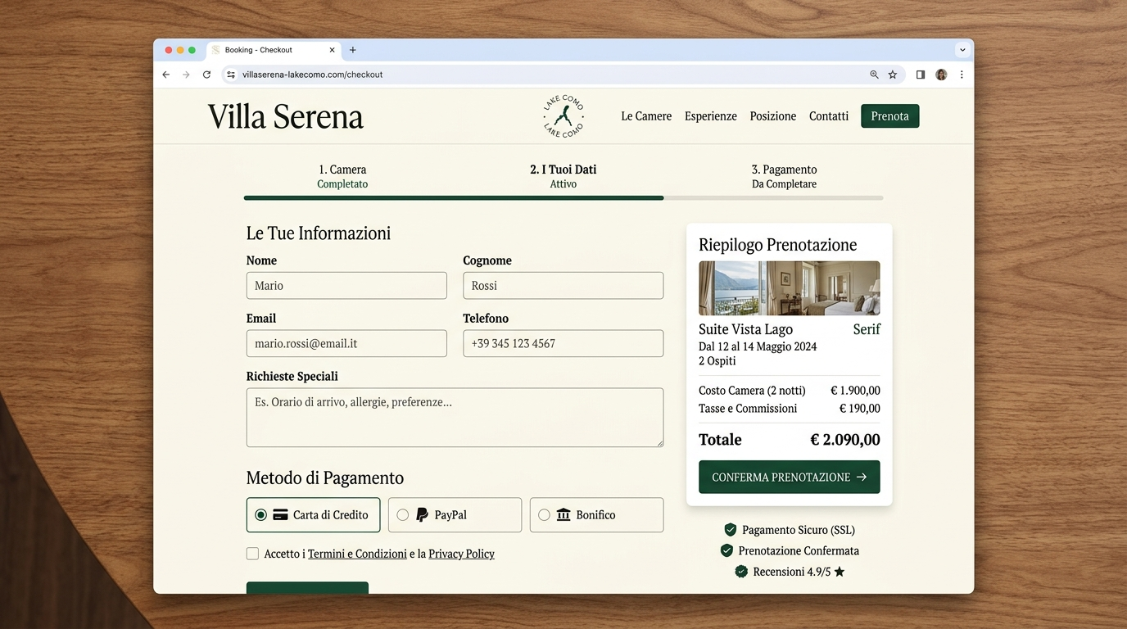Open the browser profile avatar
This screenshot has height=629, width=1127.
[x=941, y=75]
